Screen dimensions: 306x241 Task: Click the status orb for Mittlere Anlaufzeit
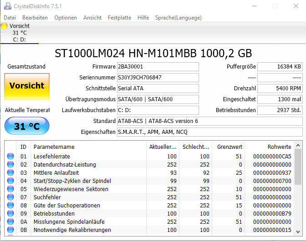(x=10, y=172)
